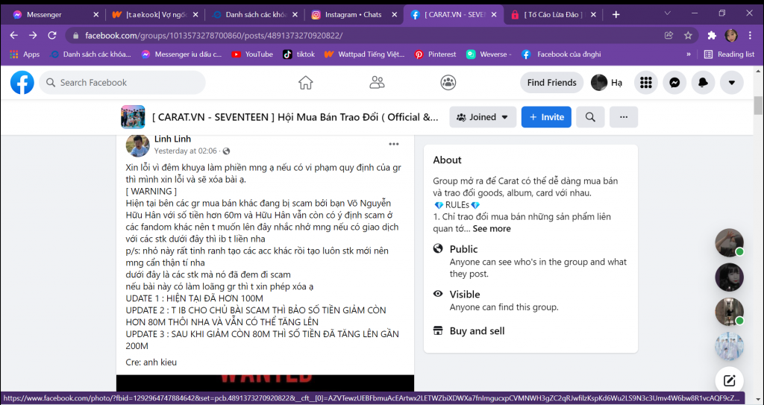Click the page vertical scrollbar thumb
764x405 pixels.
(x=758, y=104)
